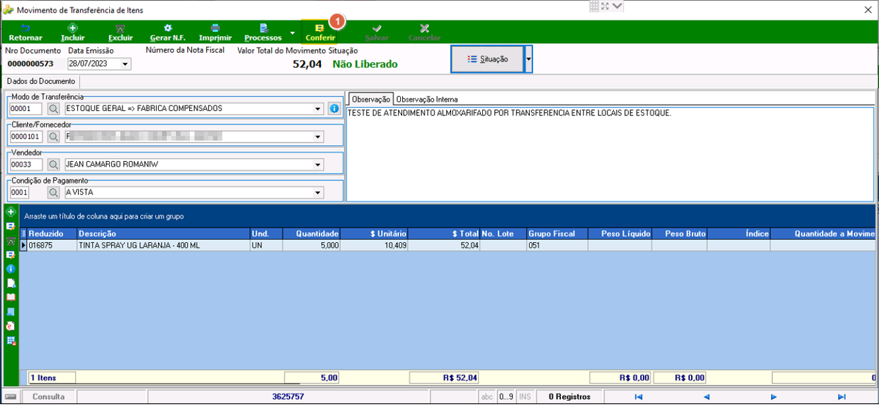
Task: Click the grid icon at sidebar bottom
Action: click(11, 341)
